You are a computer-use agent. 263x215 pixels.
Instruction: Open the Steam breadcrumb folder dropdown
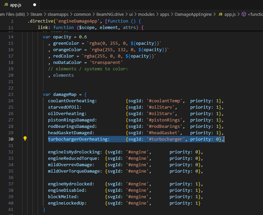pos(36,14)
